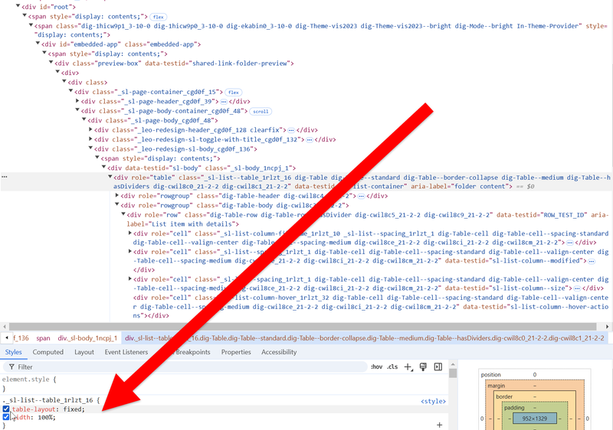Viewport: 613px width, 430px height.
Task: Open the element classes .cls editor
Action: pyautogui.click(x=394, y=367)
